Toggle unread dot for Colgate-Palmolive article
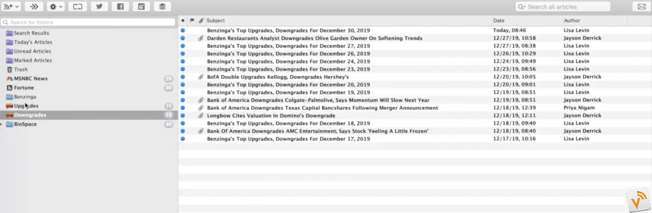 tap(183, 100)
